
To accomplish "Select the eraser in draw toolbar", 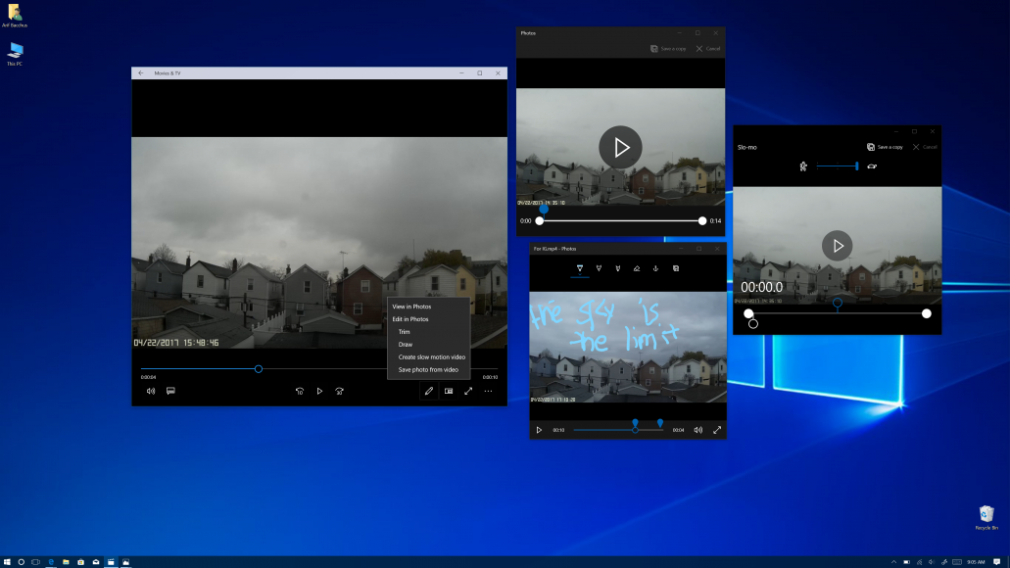I will pyautogui.click(x=637, y=268).
